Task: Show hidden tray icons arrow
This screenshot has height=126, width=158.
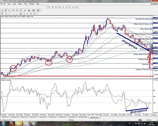Action: click(x=133, y=124)
